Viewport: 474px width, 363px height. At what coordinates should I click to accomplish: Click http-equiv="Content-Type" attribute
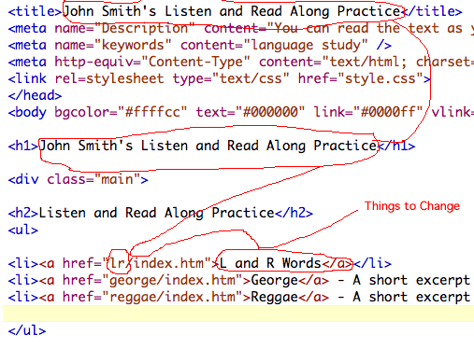click(152, 63)
